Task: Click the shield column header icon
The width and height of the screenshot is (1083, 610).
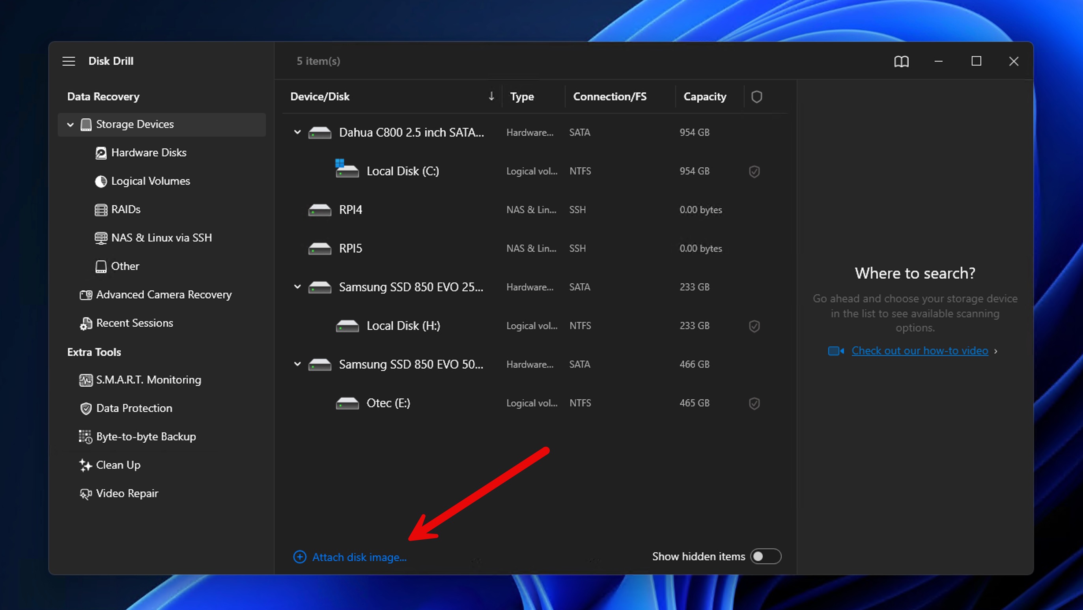Action: [756, 97]
